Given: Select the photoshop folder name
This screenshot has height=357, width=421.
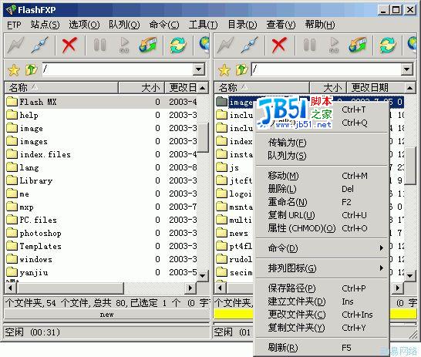Looking at the screenshot, I should tap(41, 233).
